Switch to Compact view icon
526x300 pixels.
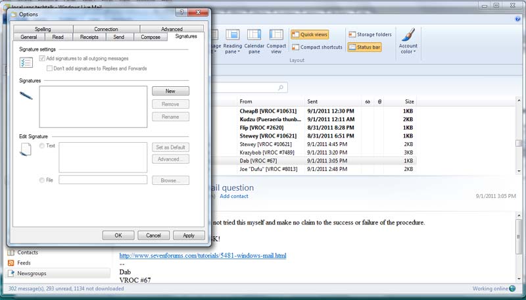(276, 35)
